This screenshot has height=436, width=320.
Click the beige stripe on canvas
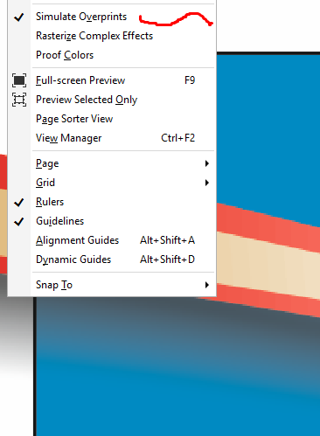tap(268, 260)
